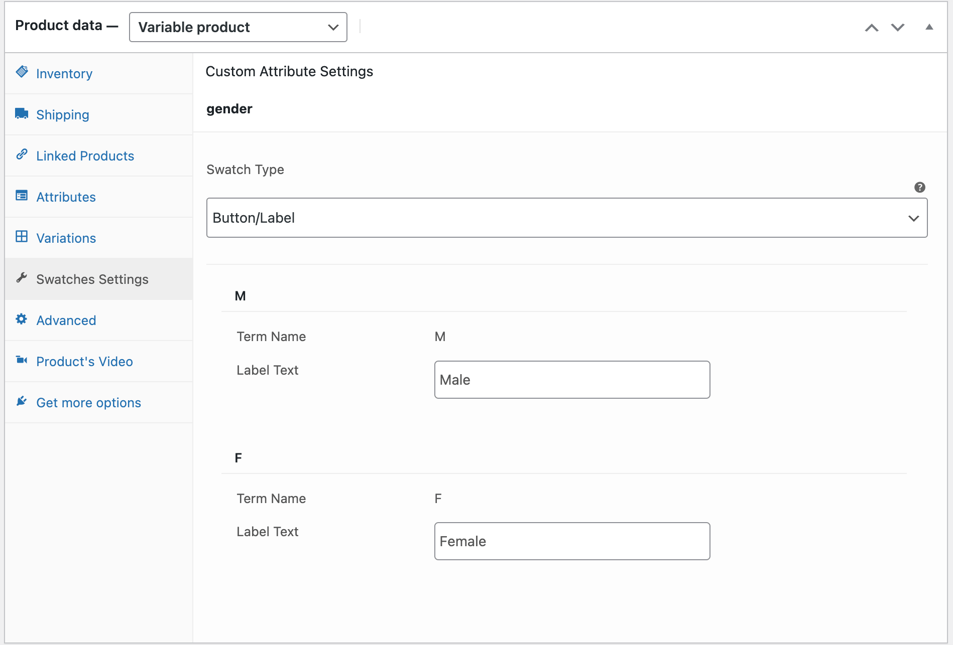
Task: Click the Inventory tag icon
Action: [22, 72]
